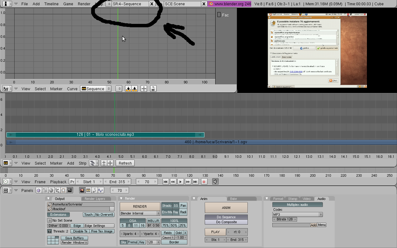This screenshot has width=397, height=248.
Task: Open the MP3 codec dropdown
Action: (x=297, y=215)
